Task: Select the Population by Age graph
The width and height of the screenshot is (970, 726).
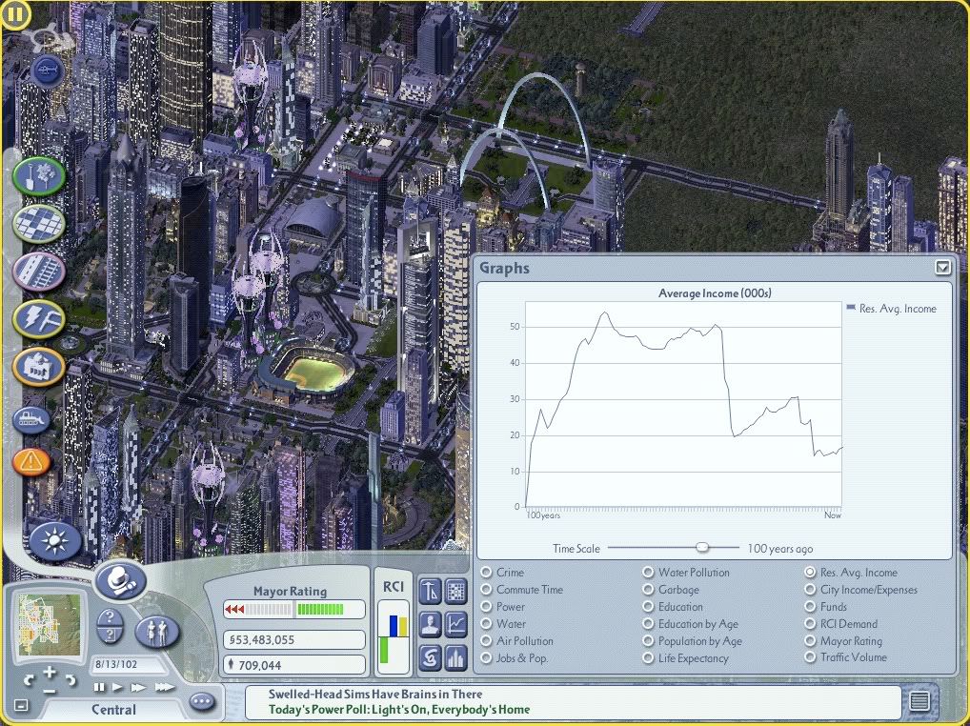Action: pyautogui.click(x=648, y=641)
